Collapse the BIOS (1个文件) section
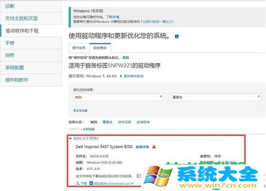 70,138
